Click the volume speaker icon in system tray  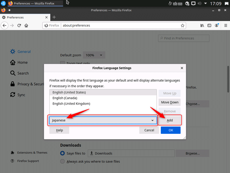pos(199,3)
